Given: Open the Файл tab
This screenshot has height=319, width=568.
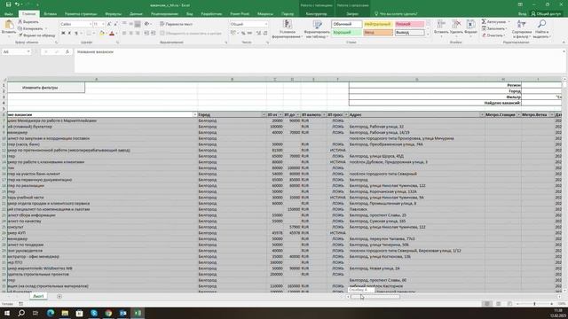Looking at the screenshot, I should (9, 14).
